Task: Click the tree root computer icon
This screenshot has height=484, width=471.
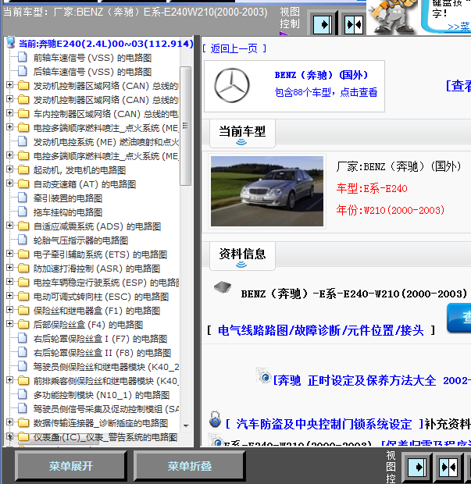Action: (x=11, y=43)
